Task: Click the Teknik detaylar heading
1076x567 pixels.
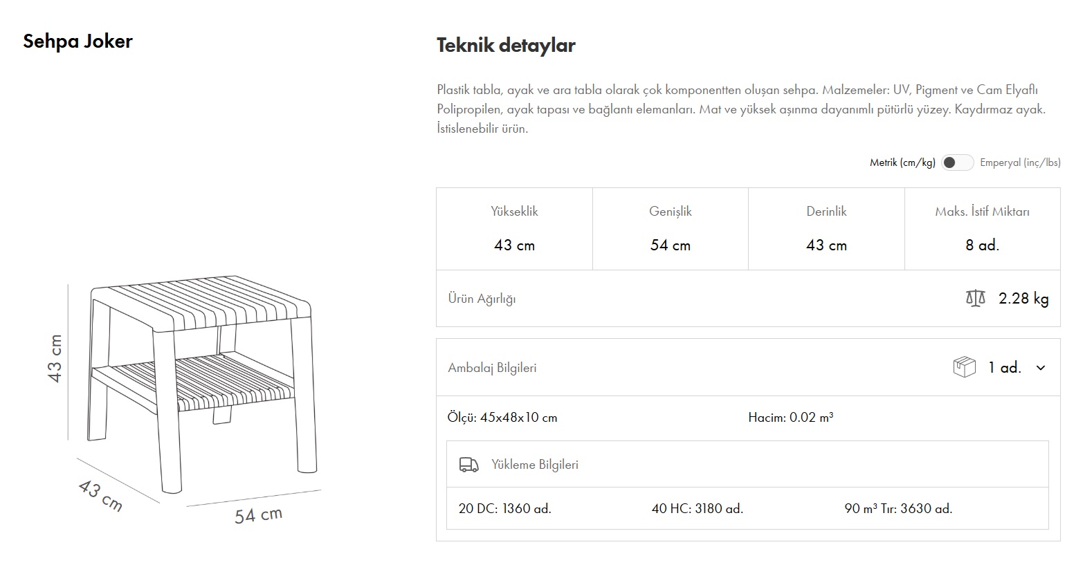Action: click(x=506, y=46)
